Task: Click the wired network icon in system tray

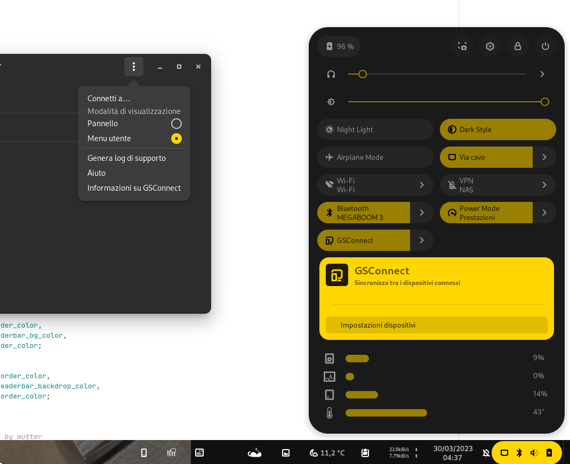Action: point(504,453)
